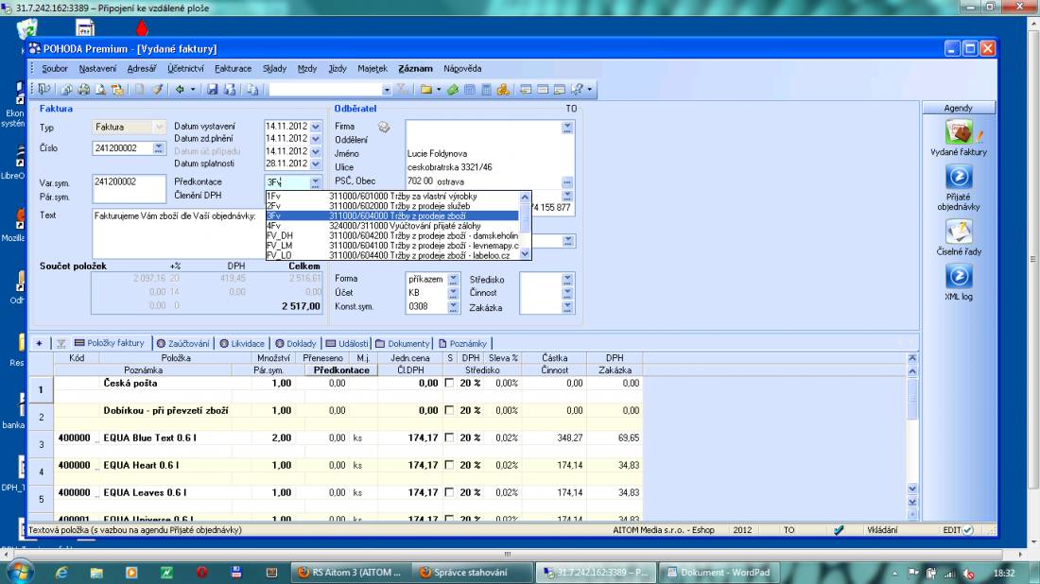Click the printer icon in the toolbar
1040x584 pixels.
(84, 90)
